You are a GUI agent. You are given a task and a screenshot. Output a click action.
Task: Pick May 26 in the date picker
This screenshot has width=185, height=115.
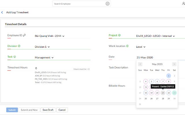tap(151, 98)
